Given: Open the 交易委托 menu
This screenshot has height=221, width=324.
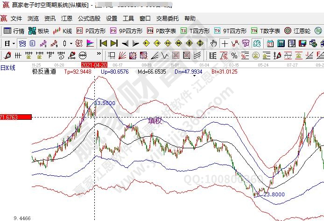Looking at the screenshot, I should coord(167,19).
